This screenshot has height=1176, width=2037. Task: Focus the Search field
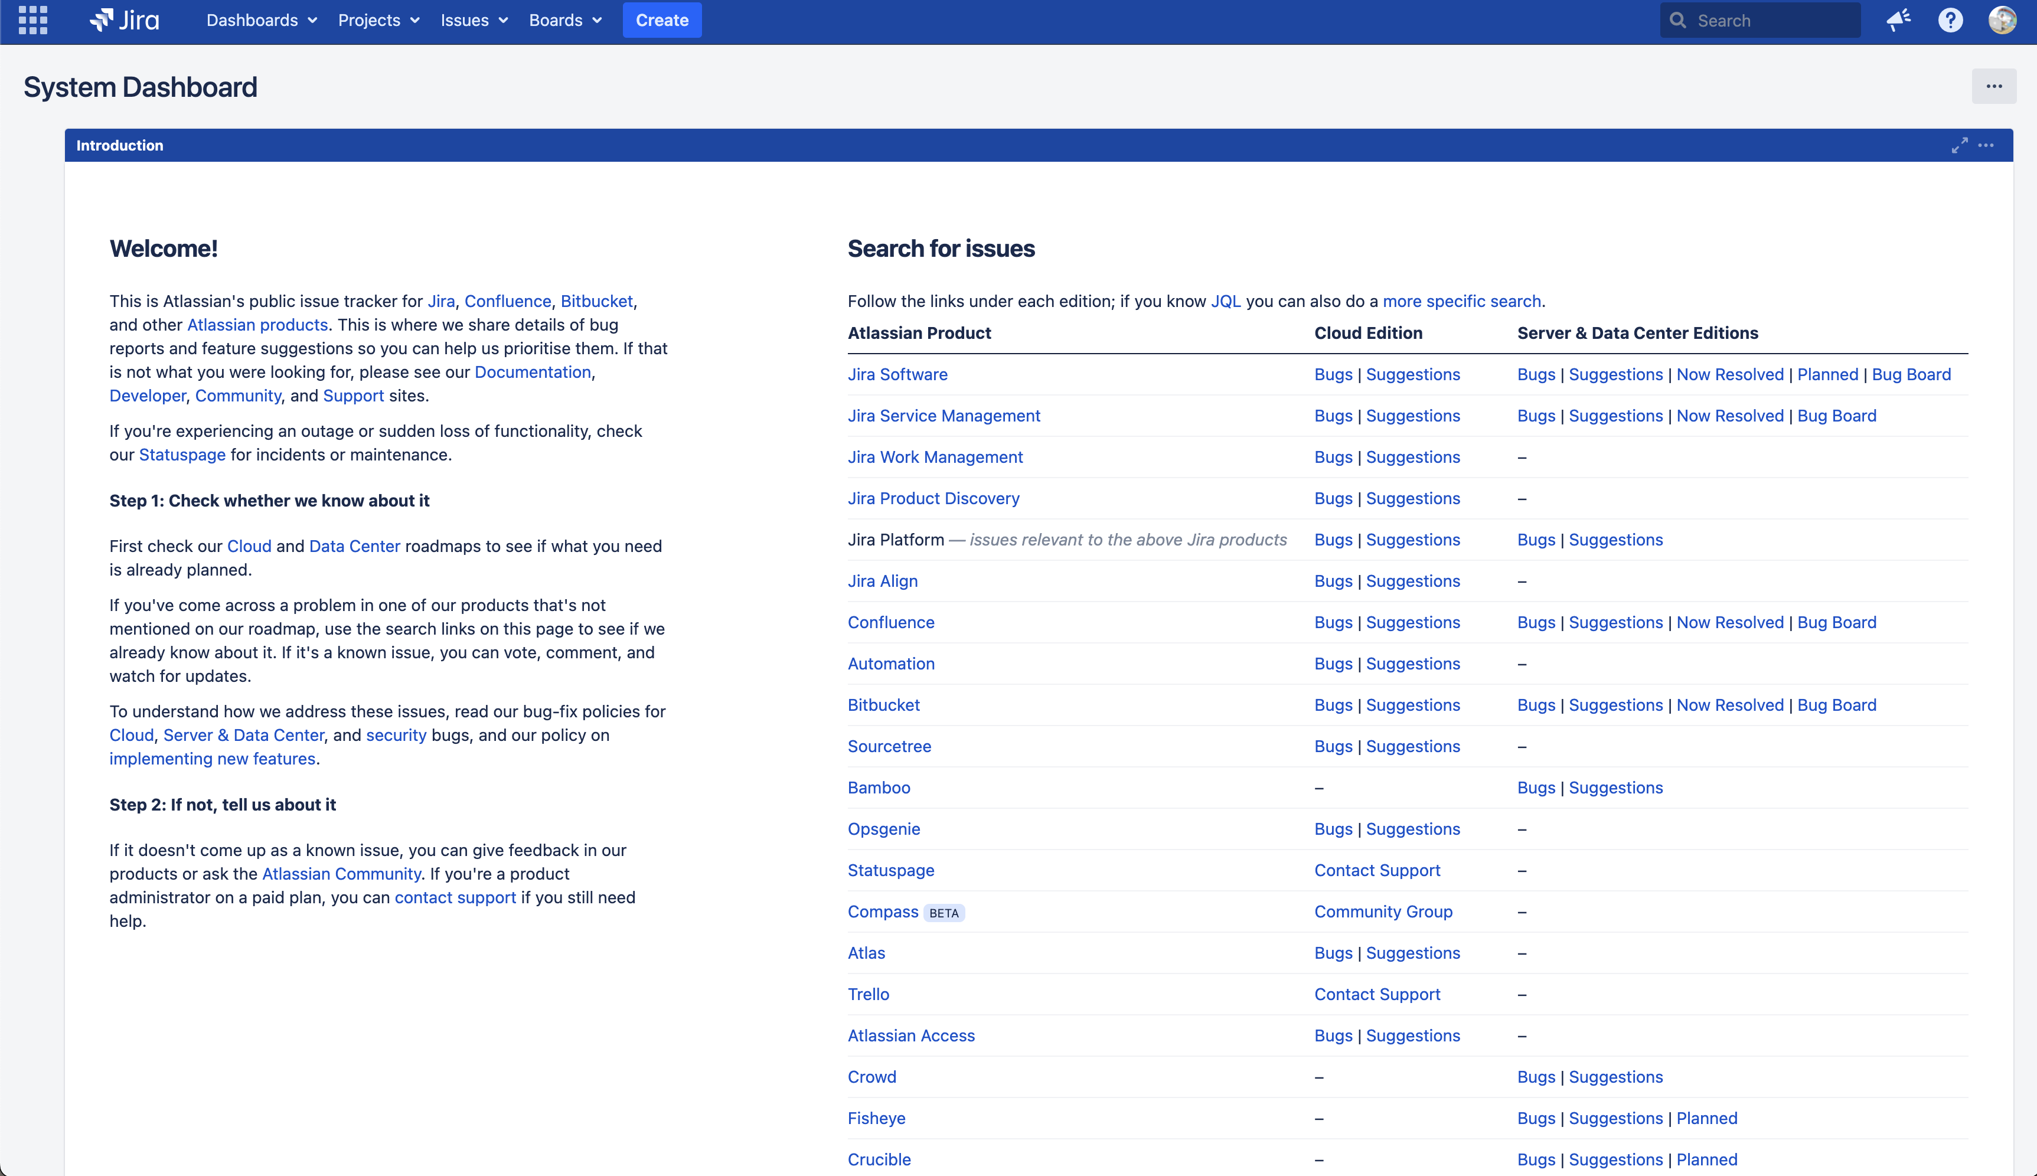click(x=1760, y=20)
